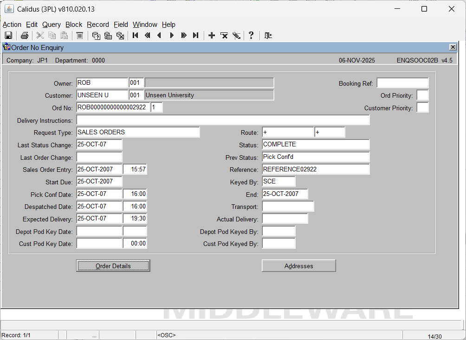This screenshot has width=466, height=340.
Task: Click into the Booking Ref field
Action: pyautogui.click(x=402, y=83)
